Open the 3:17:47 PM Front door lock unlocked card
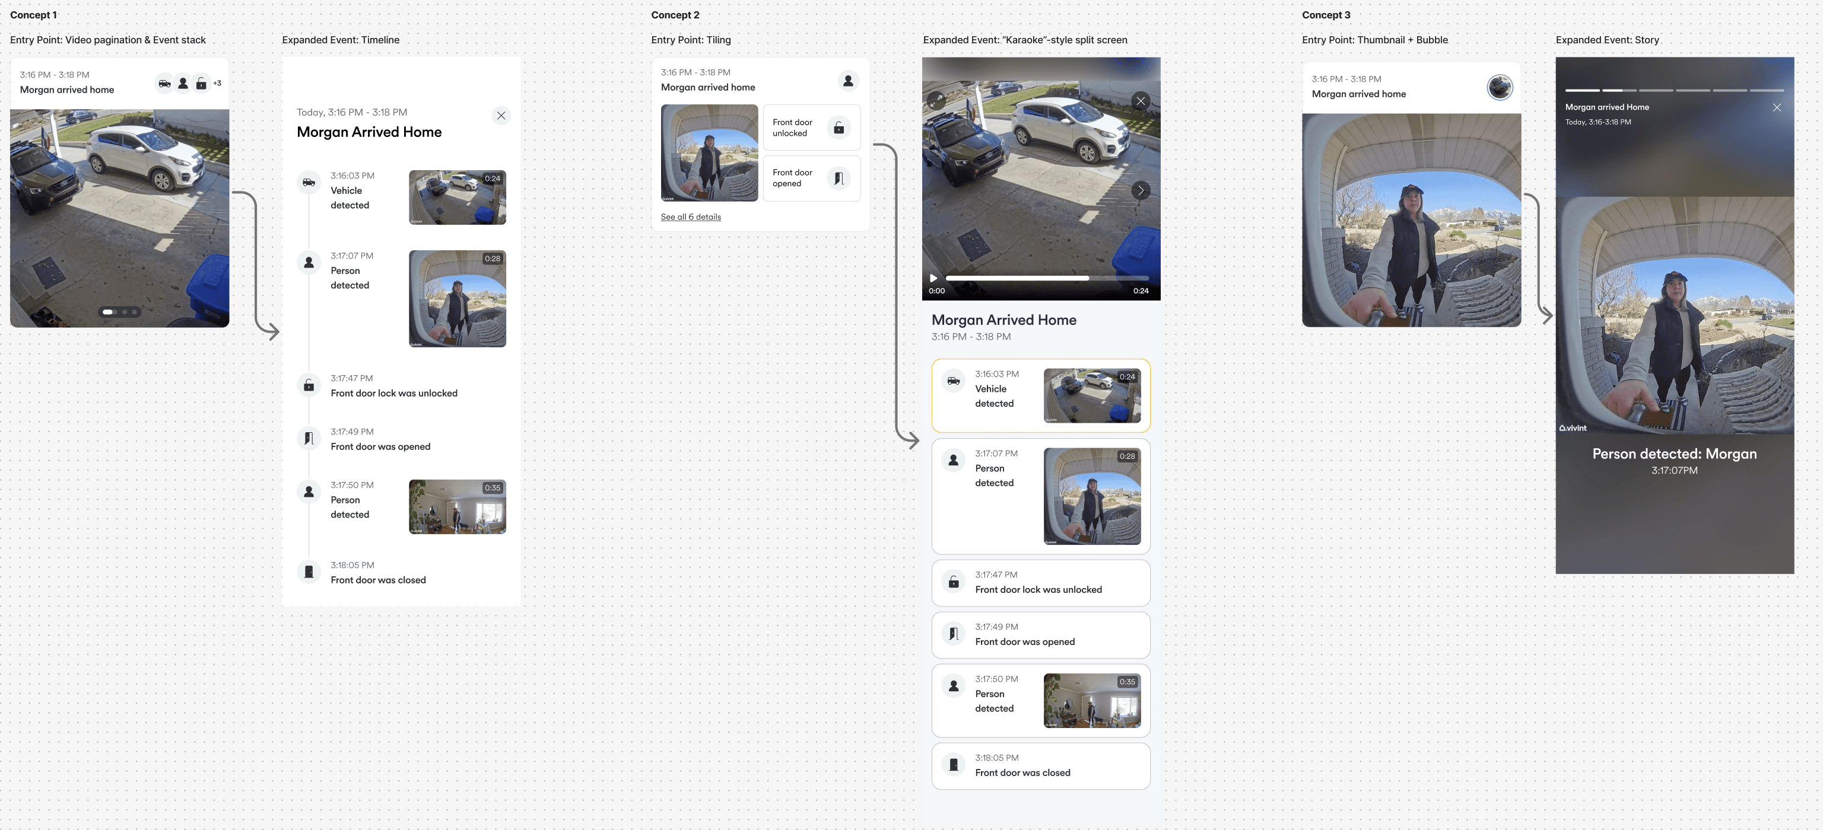The image size is (1823, 830). 1040,583
